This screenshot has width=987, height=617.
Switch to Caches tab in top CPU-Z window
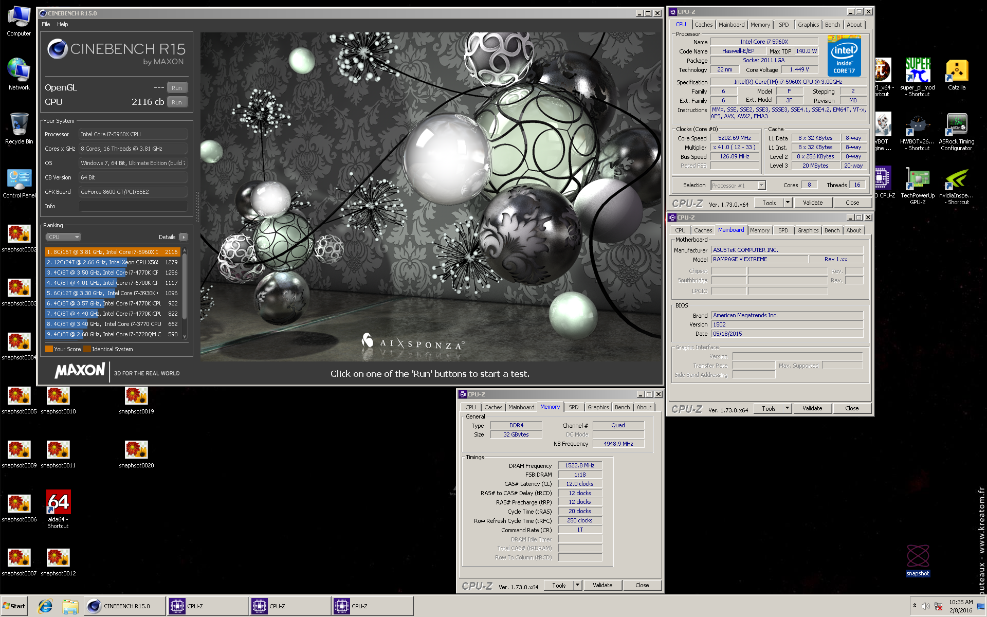pyautogui.click(x=703, y=25)
